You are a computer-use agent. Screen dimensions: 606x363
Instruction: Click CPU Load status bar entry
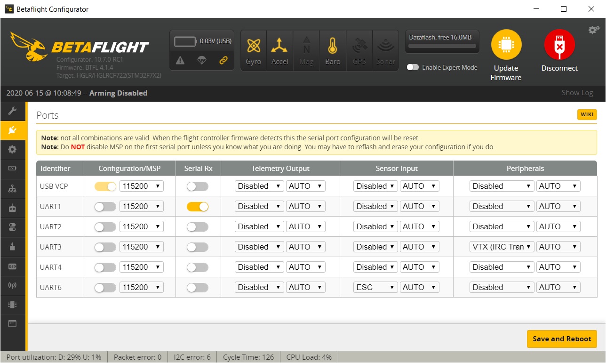click(309, 357)
